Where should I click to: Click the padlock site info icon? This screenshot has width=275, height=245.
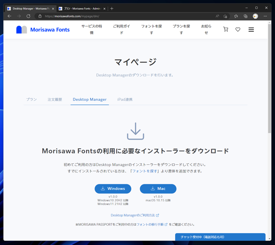(x=40, y=16)
